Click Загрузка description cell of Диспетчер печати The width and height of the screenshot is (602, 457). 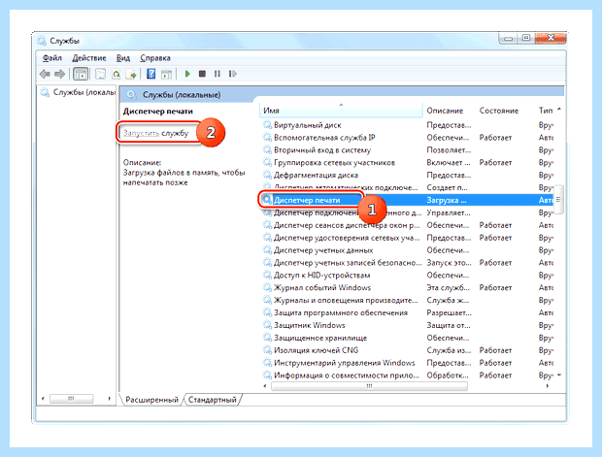tap(447, 200)
